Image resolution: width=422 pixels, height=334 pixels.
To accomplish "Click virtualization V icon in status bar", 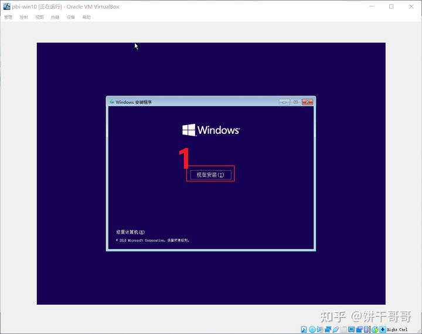I will click(x=366, y=329).
